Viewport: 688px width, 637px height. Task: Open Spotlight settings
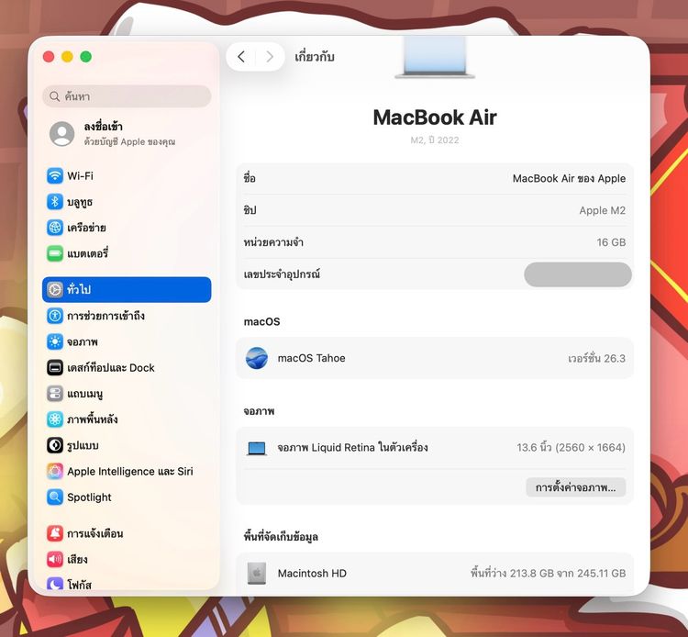point(127,497)
